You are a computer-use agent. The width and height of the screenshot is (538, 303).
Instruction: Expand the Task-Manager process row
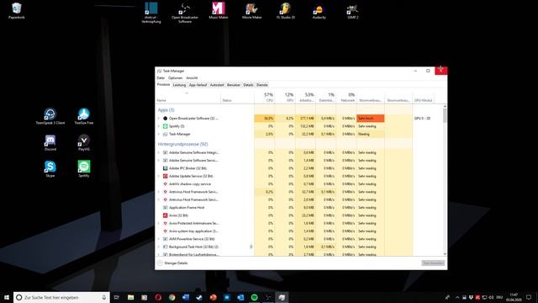159,134
